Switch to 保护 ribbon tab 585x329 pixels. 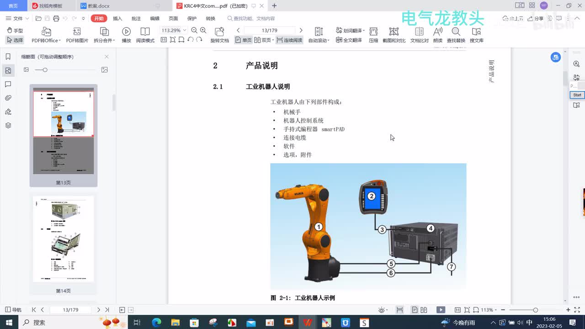tap(192, 18)
